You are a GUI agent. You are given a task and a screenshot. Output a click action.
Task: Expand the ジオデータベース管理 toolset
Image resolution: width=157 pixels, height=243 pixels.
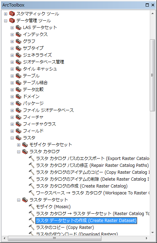click(x=12, y=62)
